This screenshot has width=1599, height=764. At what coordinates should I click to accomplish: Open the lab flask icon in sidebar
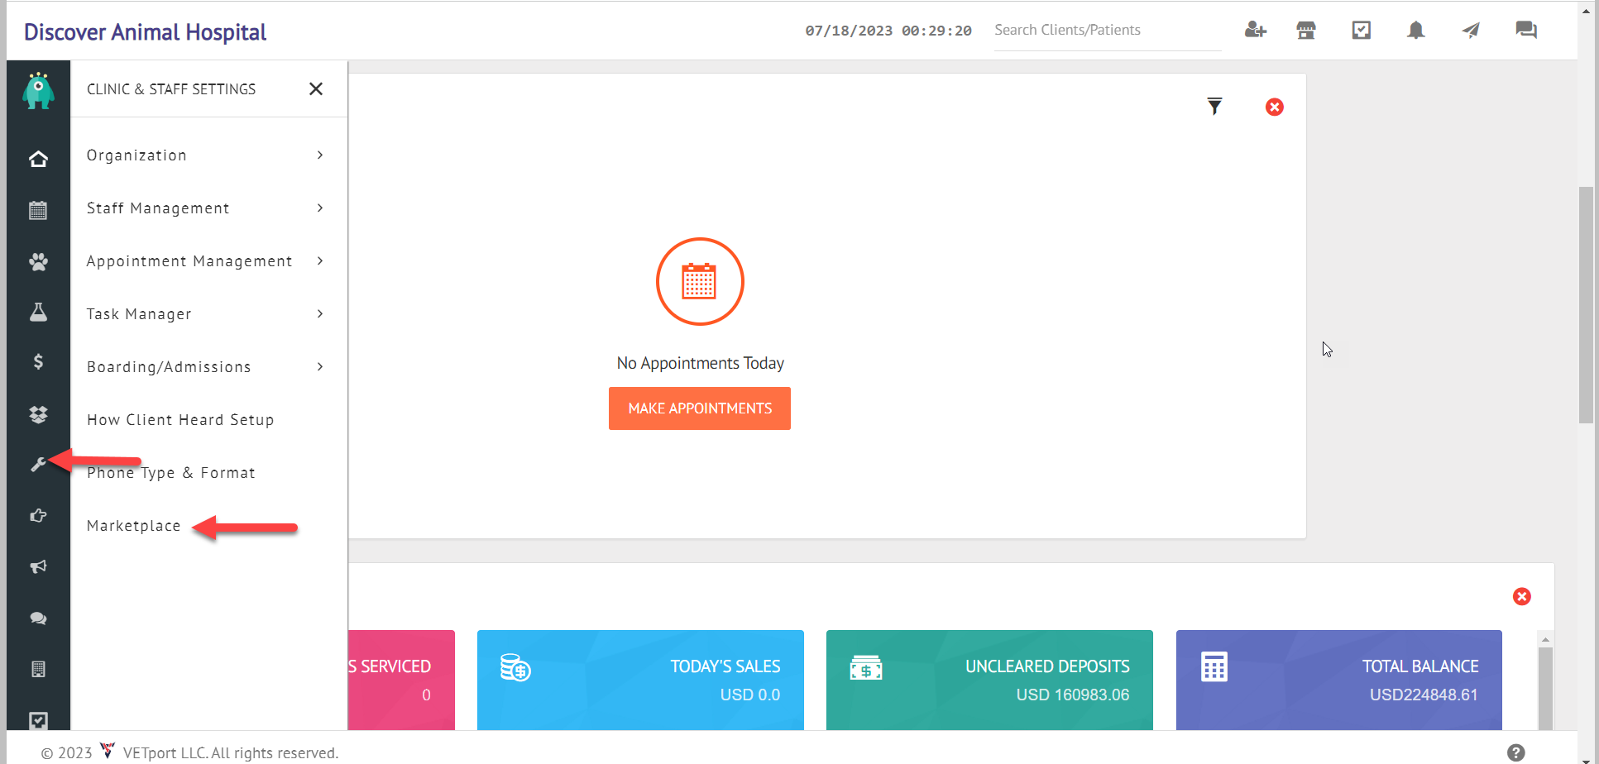(x=38, y=312)
